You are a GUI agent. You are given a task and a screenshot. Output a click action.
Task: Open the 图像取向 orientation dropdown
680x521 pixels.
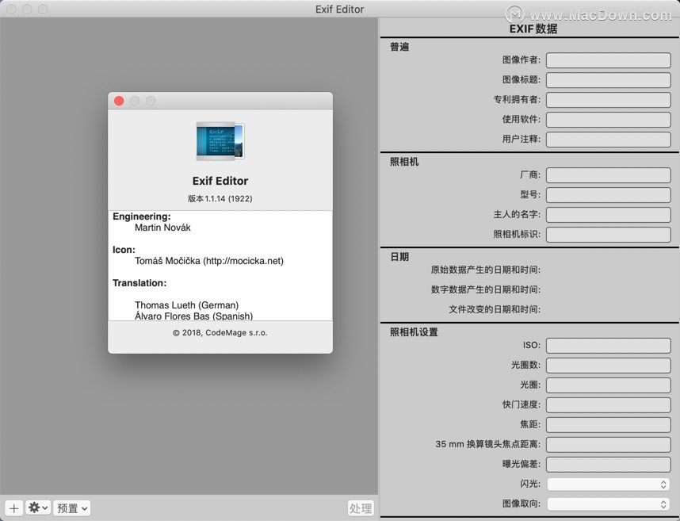click(608, 504)
